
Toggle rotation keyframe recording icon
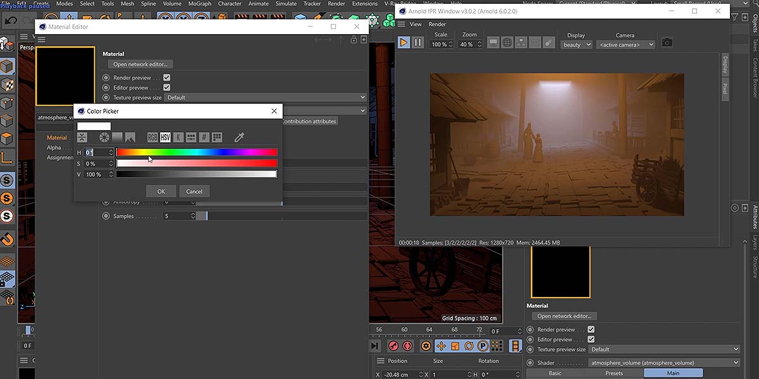pyautogui.click(x=469, y=346)
